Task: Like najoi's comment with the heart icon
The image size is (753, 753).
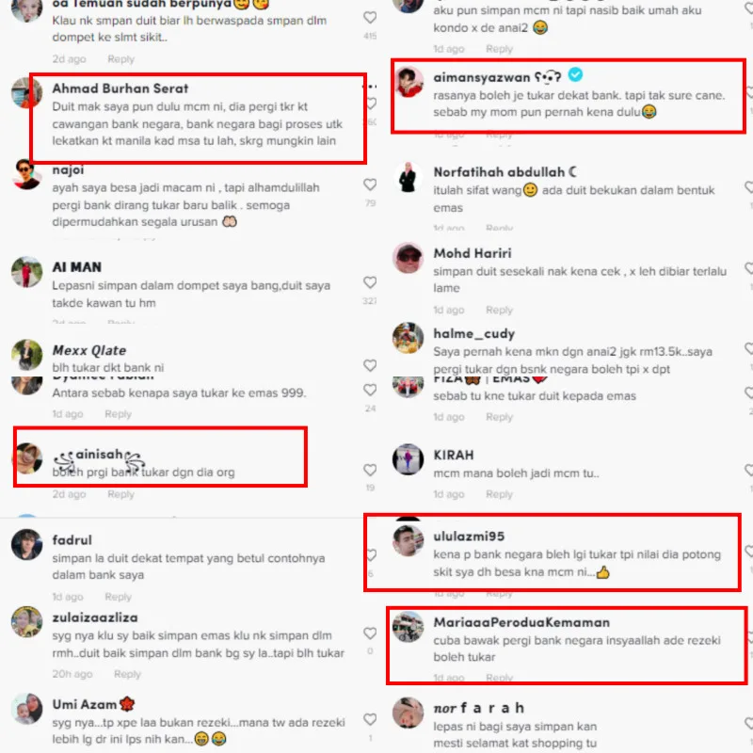Action: 370,184
